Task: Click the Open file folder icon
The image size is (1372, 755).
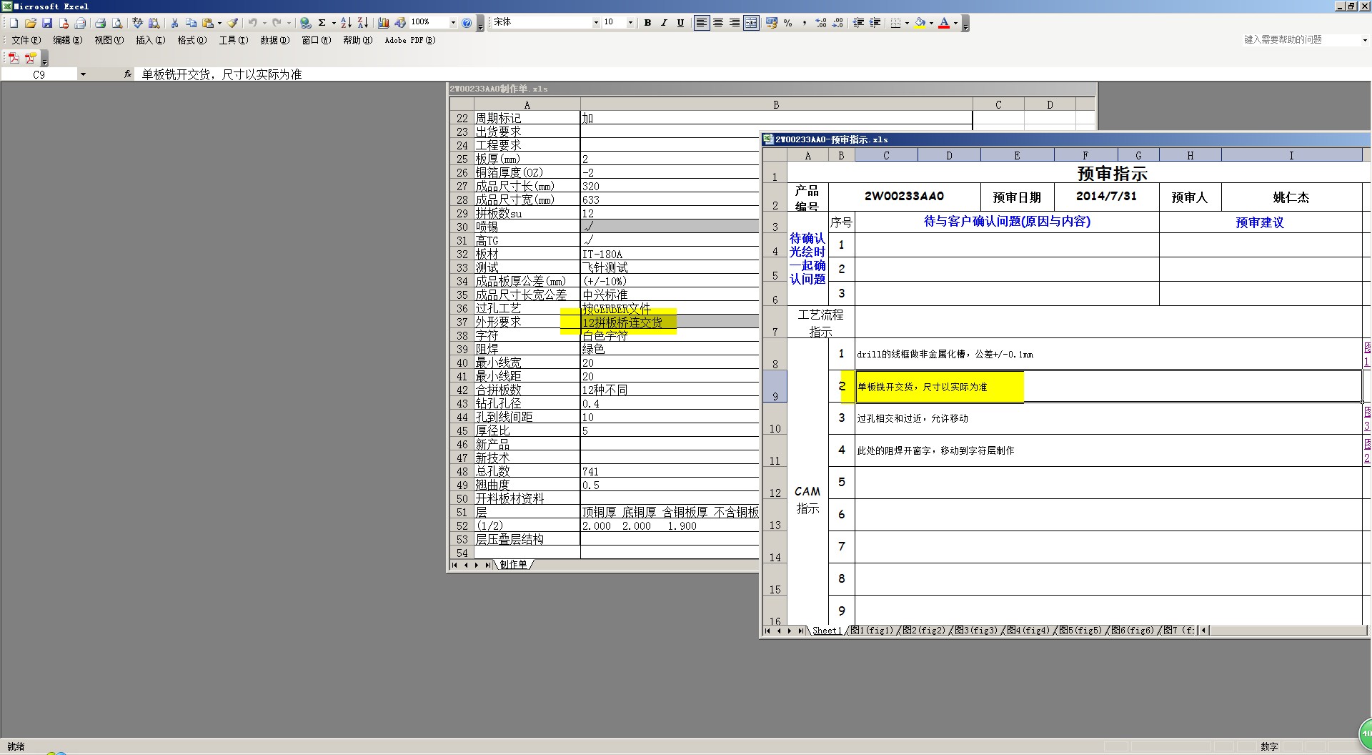Action: point(31,23)
